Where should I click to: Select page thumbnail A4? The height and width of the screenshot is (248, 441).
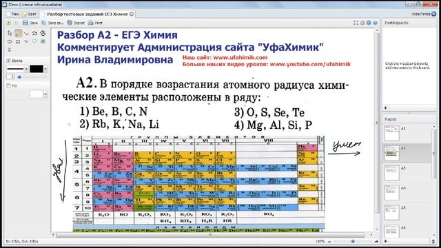pyautogui.click(x=391, y=193)
